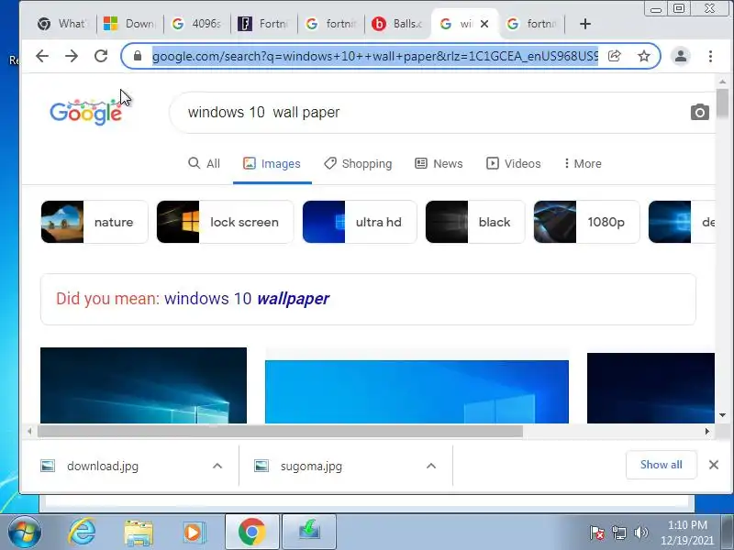
Task: Open download.jpg from the downloads bar
Action: pos(103,466)
